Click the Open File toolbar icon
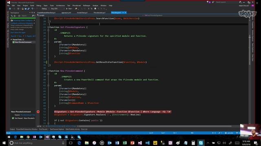261x146 pixels. (x=22, y=9)
